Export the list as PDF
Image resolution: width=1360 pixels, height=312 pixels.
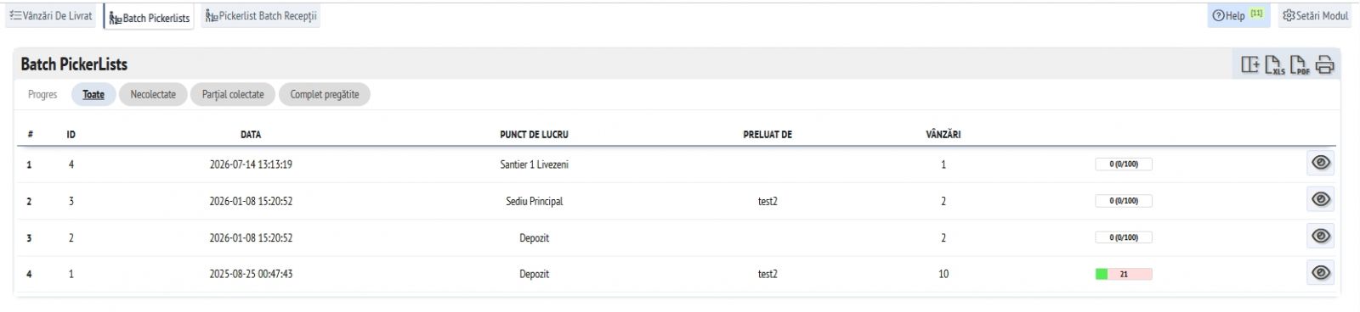point(1300,64)
